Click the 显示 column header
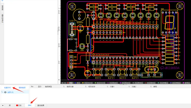191x108 pixels. pyautogui.click(x=40, y=87)
